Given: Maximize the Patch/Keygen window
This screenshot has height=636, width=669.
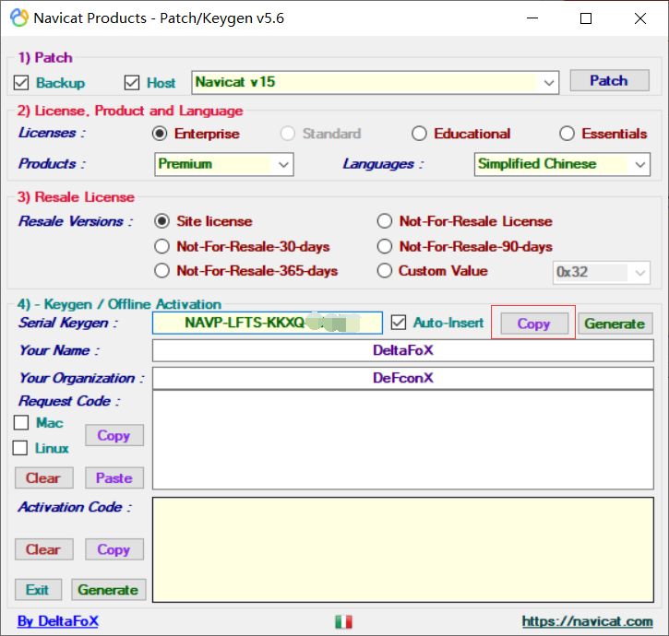Looking at the screenshot, I should [x=586, y=18].
